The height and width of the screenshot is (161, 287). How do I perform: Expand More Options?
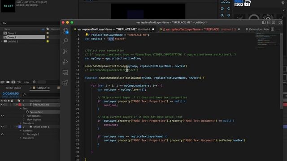(24, 119)
